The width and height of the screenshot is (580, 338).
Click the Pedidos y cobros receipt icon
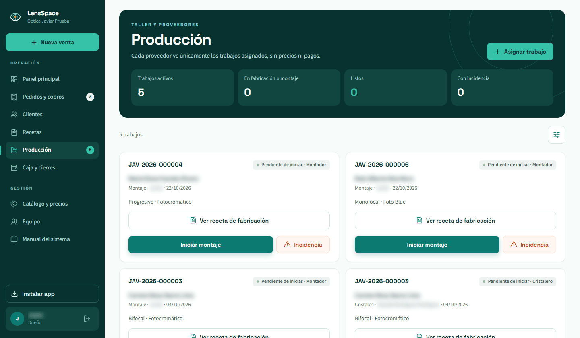coord(14,97)
